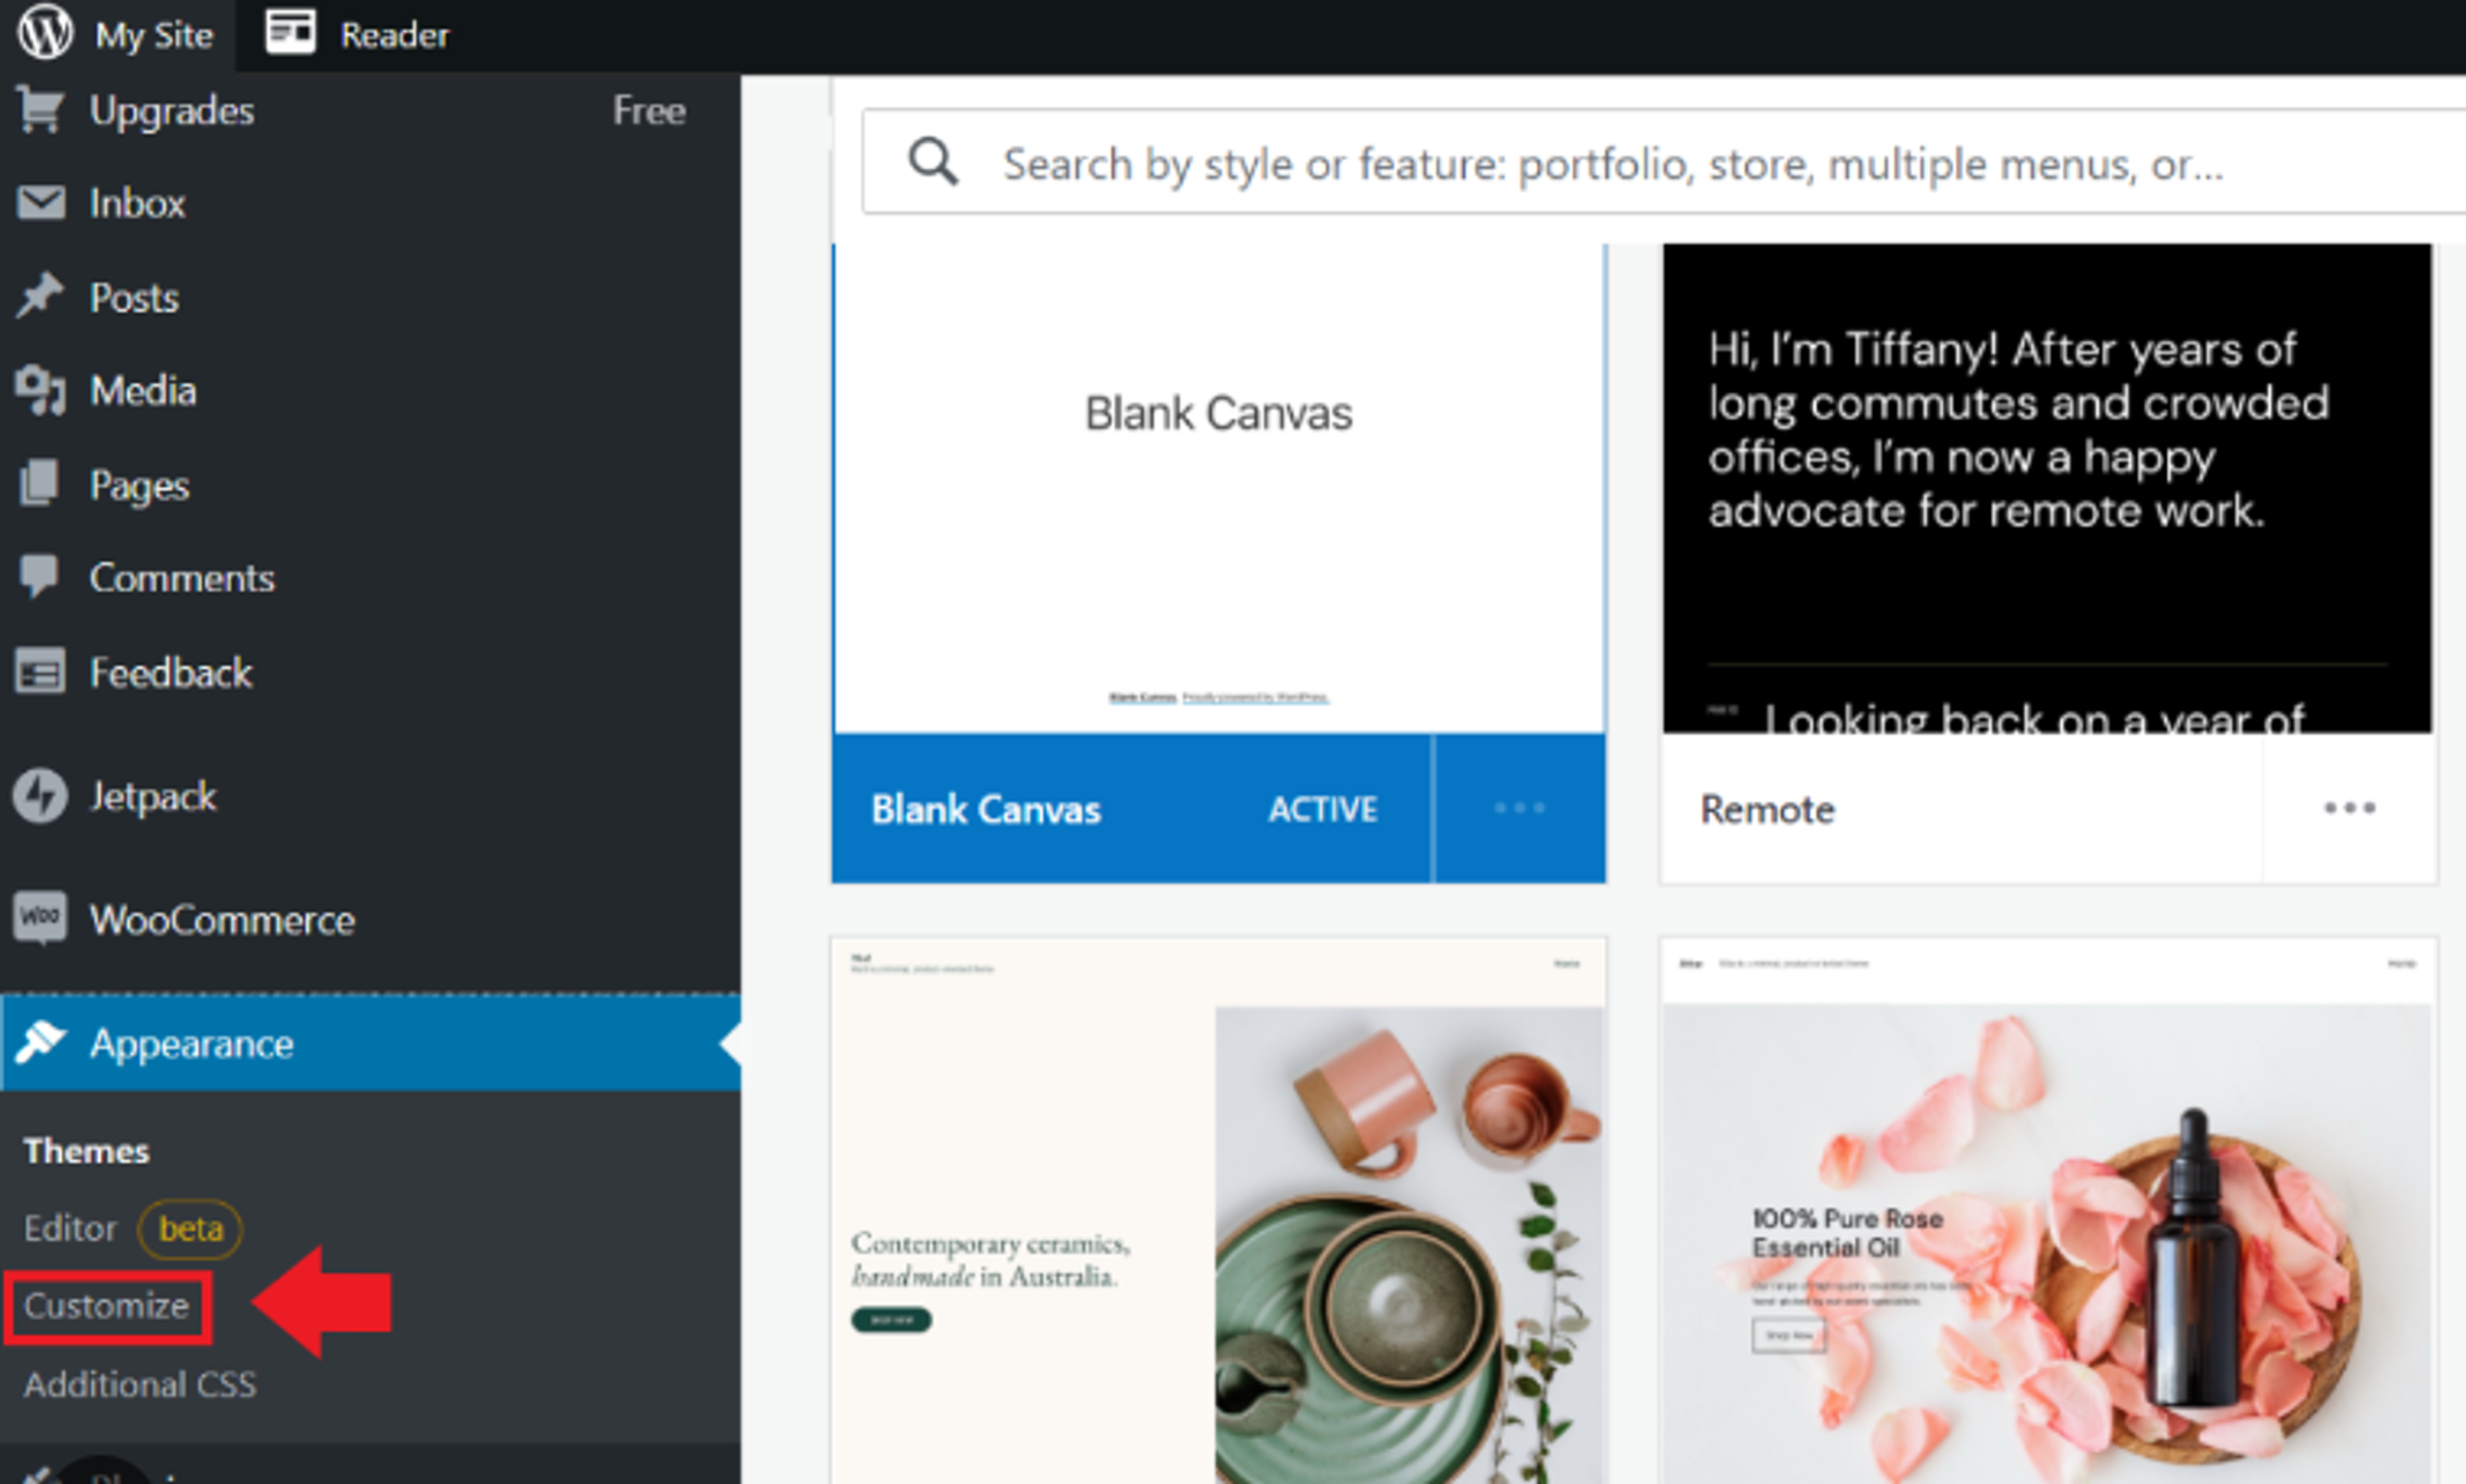Viewport: 2466px width, 1484px height.
Task: Click the search magnifying glass icon
Action: coord(931,162)
